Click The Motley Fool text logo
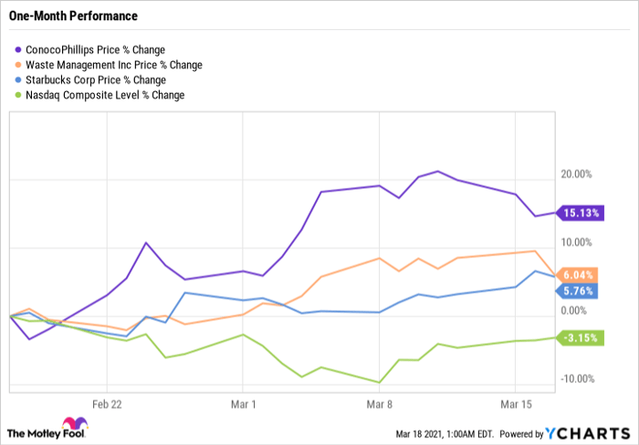The width and height of the screenshot is (639, 445). coord(33,431)
